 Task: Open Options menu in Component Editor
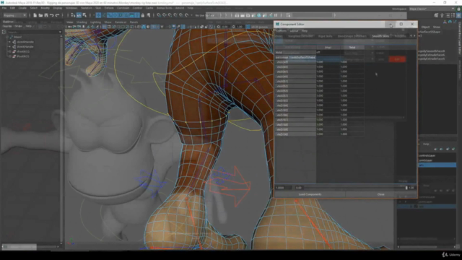point(282,30)
